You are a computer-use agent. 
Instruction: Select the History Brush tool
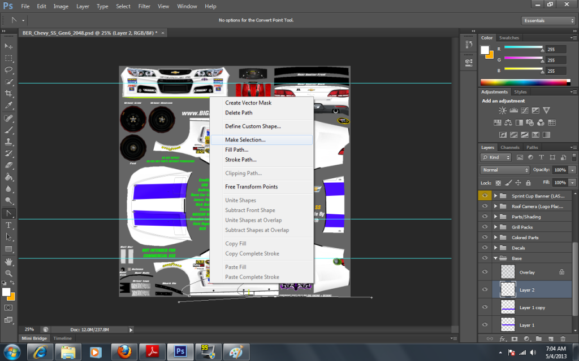[8, 153]
